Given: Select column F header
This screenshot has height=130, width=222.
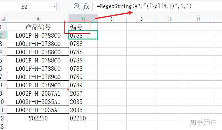Looking at the screenshot, I should [x=199, y=19].
